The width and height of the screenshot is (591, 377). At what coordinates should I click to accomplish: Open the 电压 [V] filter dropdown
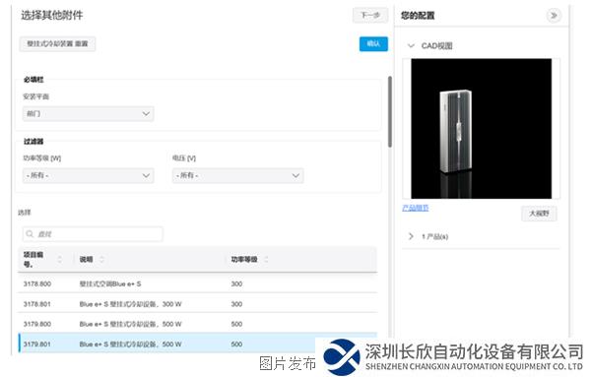pos(237,175)
